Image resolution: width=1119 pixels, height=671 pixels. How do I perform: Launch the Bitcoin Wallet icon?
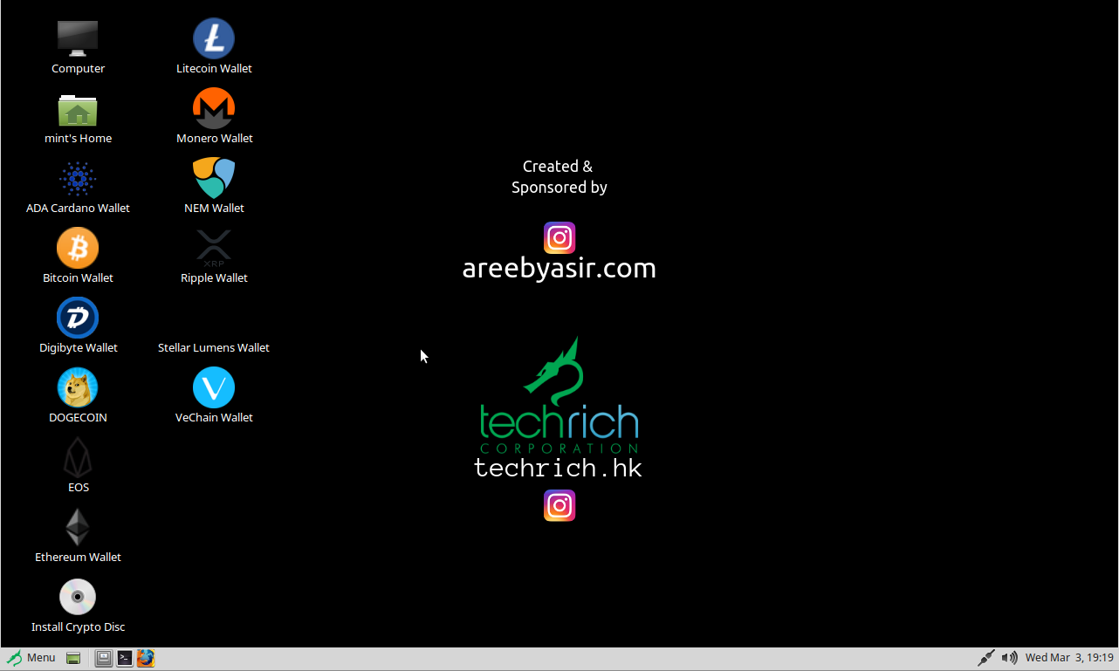tap(78, 249)
